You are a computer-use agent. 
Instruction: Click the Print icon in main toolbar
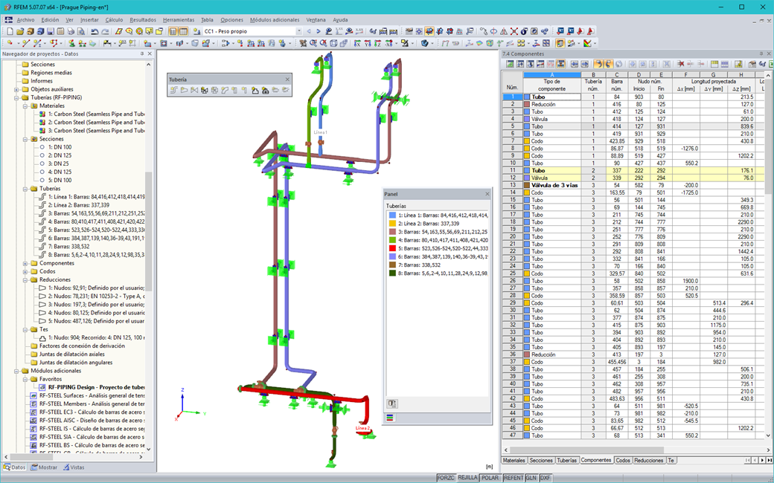(71, 31)
